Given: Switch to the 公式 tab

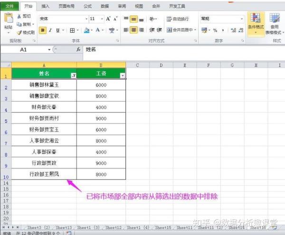Looking at the screenshot, I should 87,6.
